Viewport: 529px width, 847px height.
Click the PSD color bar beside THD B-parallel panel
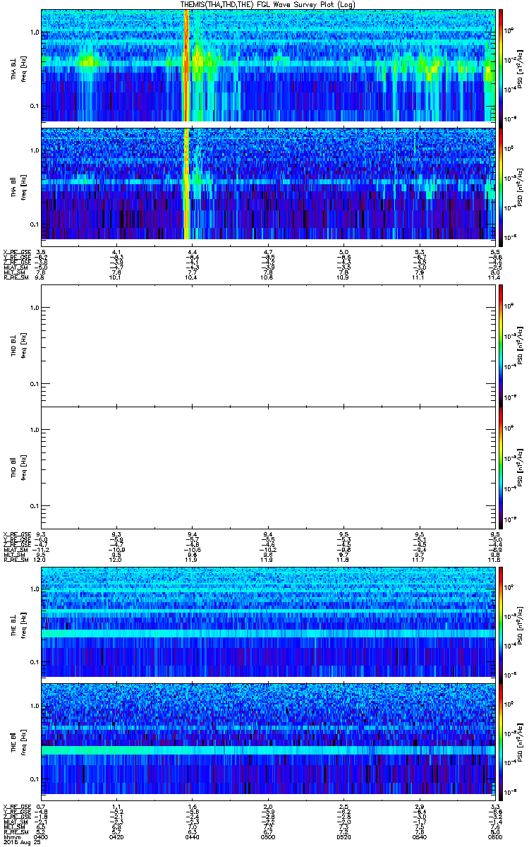pos(501,467)
